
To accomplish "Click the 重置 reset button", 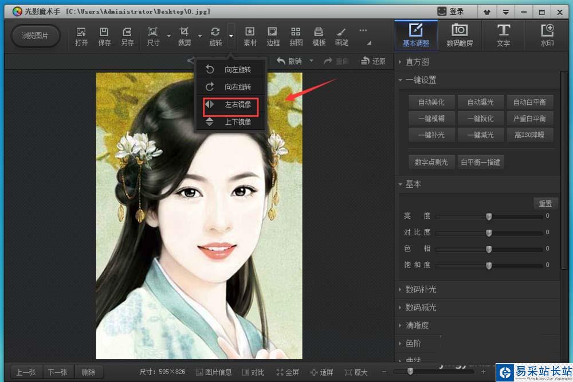I will 545,203.
